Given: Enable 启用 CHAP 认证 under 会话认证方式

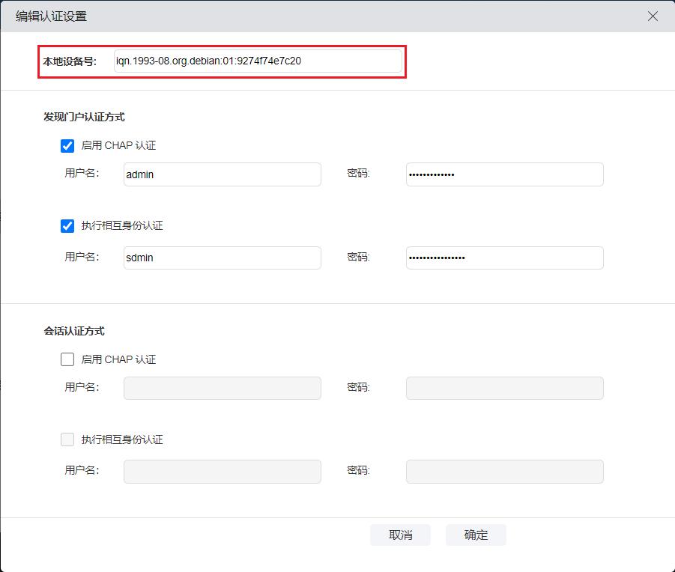Looking at the screenshot, I should [67, 359].
